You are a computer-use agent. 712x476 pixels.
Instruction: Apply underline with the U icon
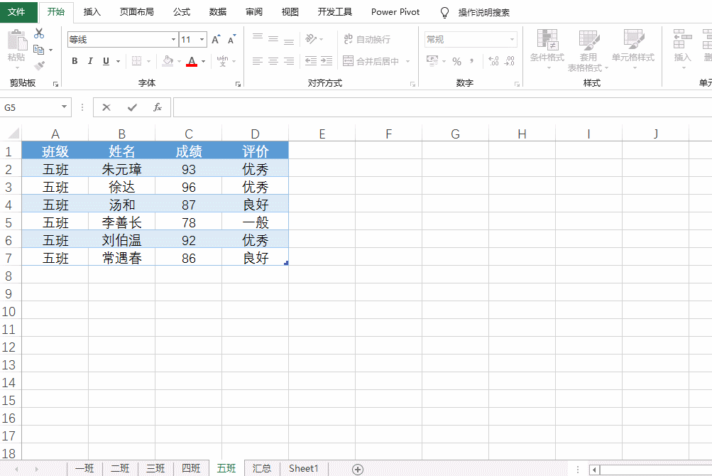(x=105, y=60)
